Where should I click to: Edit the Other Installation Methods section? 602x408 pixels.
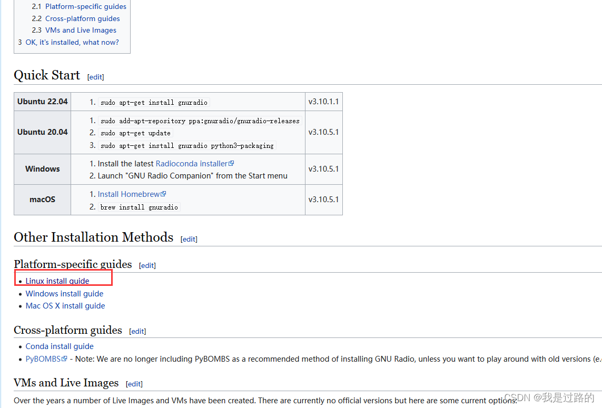(x=189, y=239)
